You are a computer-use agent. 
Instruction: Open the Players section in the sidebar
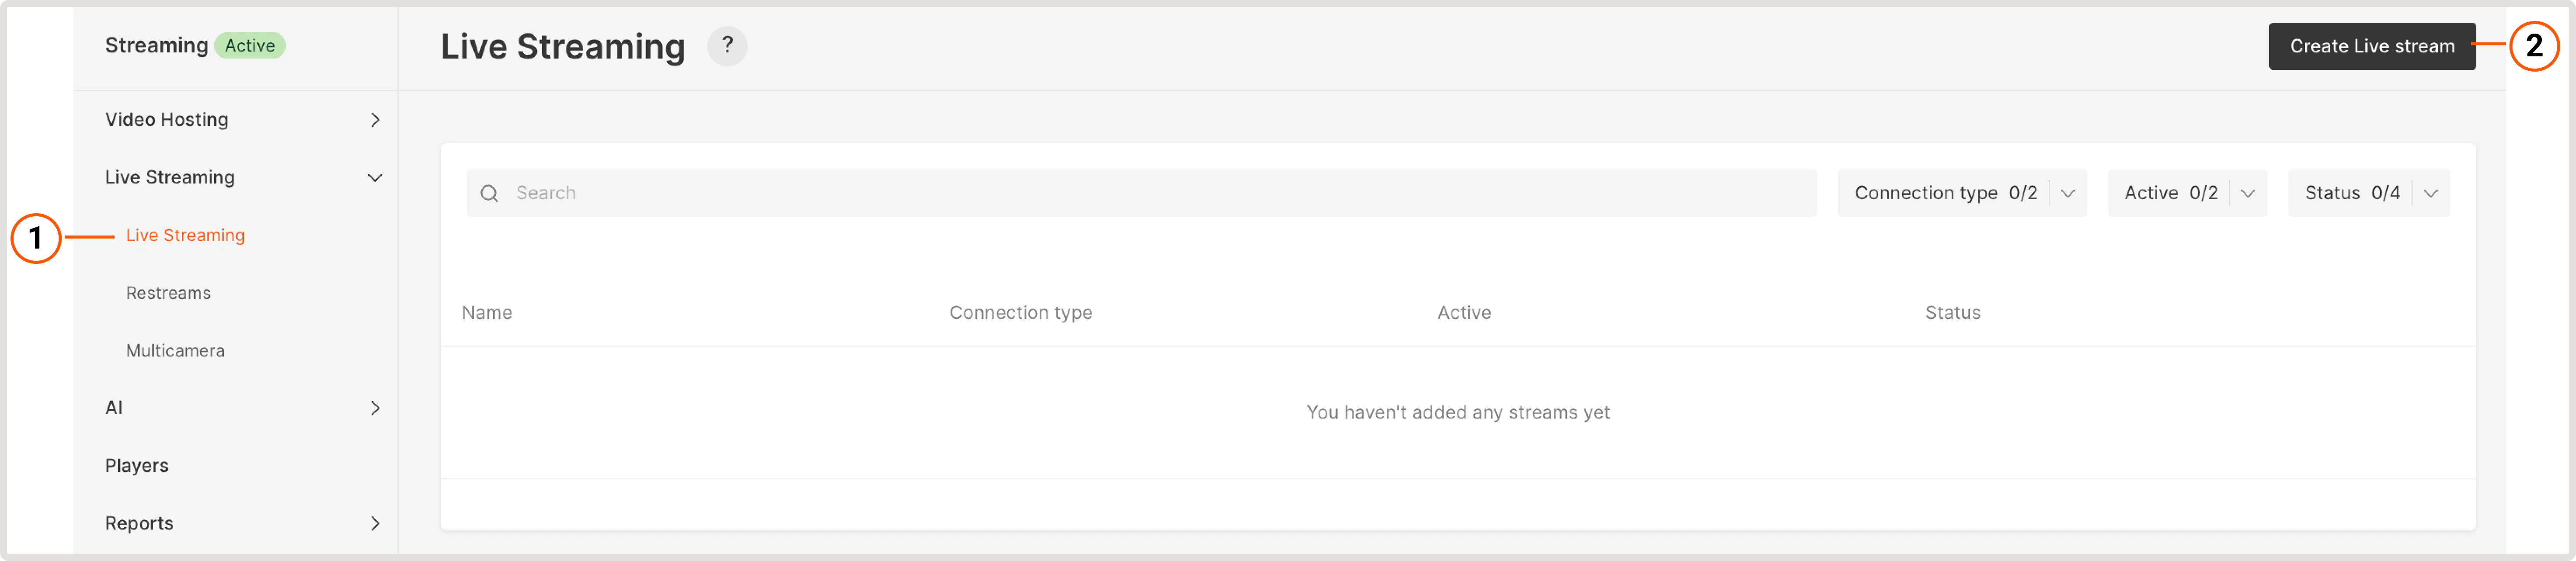pos(136,464)
